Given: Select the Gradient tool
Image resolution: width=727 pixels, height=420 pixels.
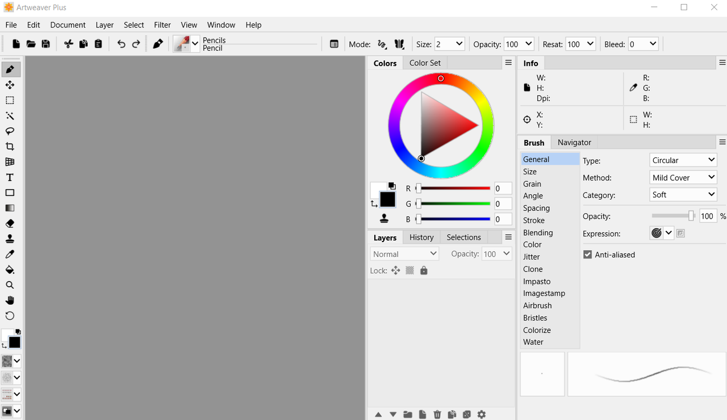Looking at the screenshot, I should tap(10, 208).
